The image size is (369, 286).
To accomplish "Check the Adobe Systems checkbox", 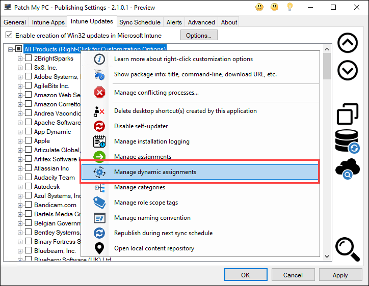I will coord(28,76).
